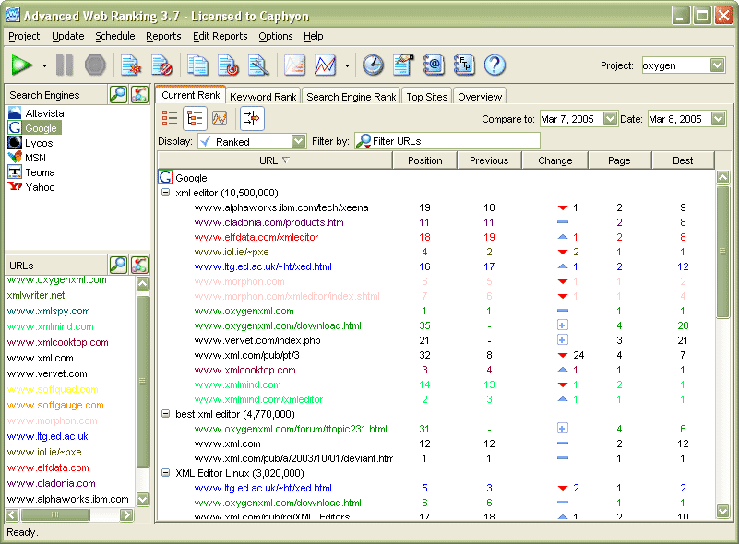Collapse the best xml editor (4,770,000) group
Screen dimensions: 739x544
pyautogui.click(x=165, y=414)
